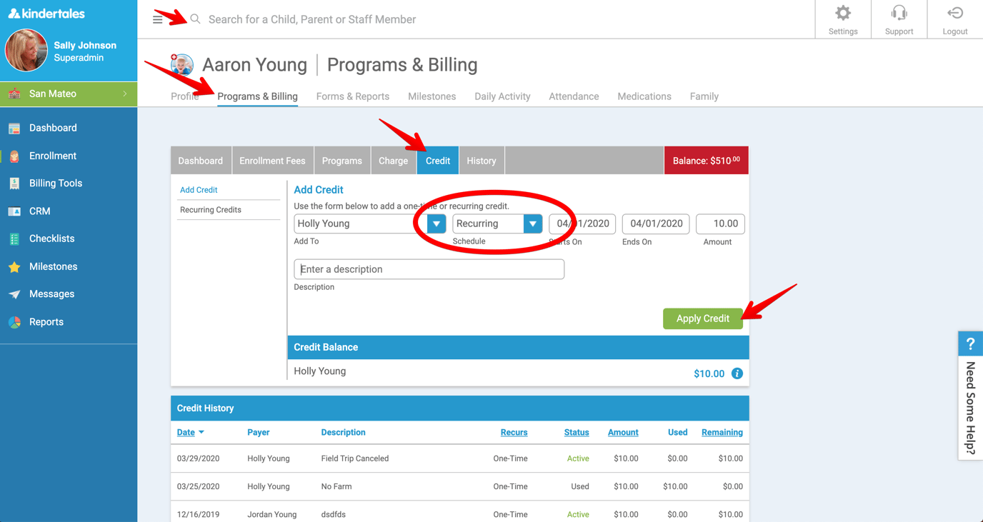Click the search magnifier icon

194,19
